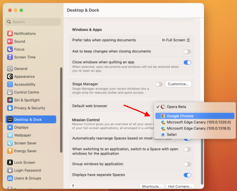Viewport: 237px width, 191px height.
Task: Select Privacy & Security label
Action: tap(30, 108)
